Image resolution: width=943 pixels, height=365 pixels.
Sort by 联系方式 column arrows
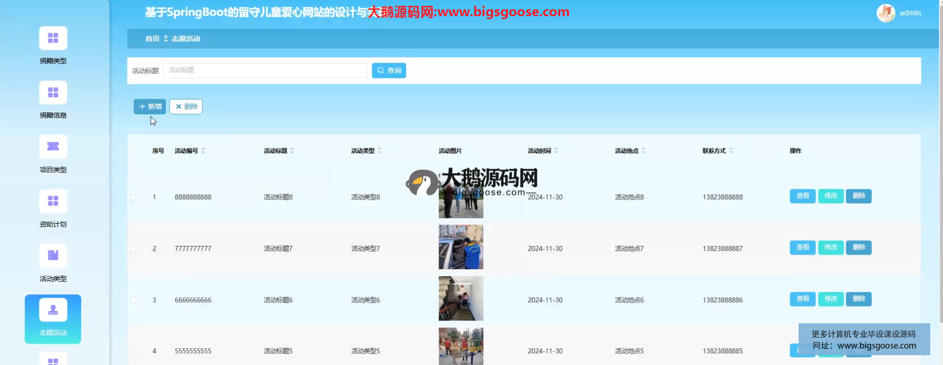pos(731,151)
